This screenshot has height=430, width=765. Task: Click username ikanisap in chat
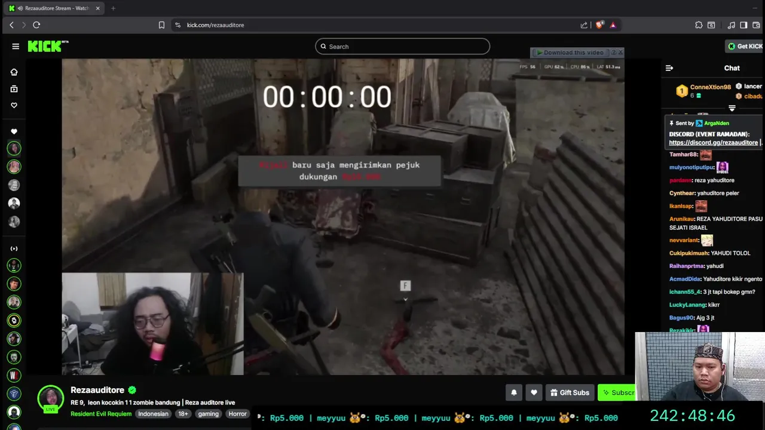coord(681,206)
